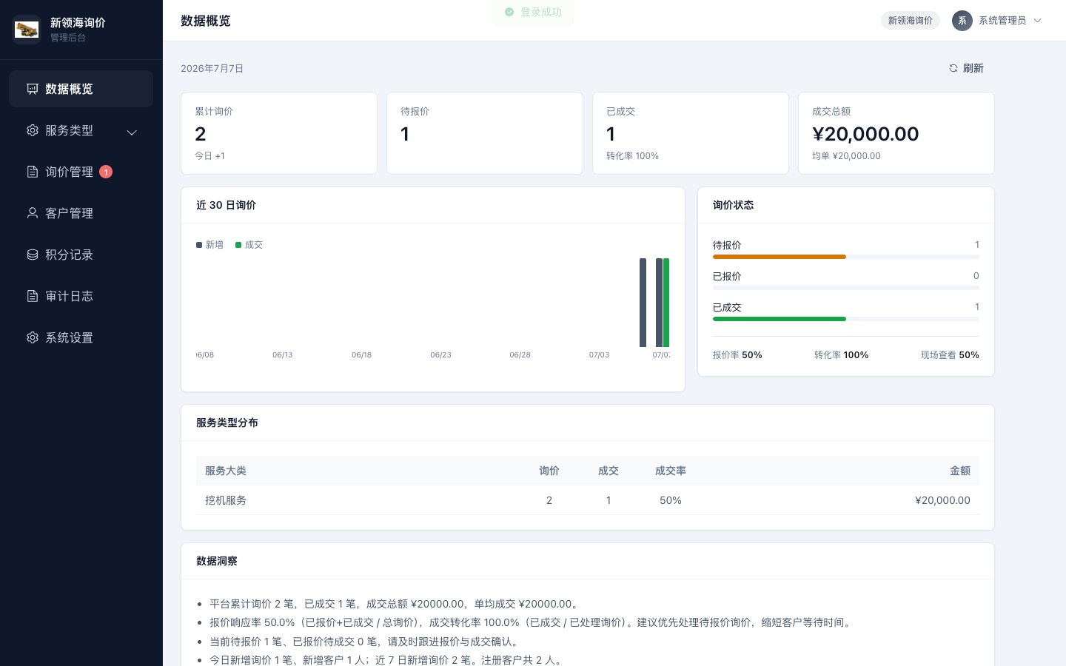Click the 客户管理 person icon
Viewport: 1066px width, 666px height.
pos(33,213)
